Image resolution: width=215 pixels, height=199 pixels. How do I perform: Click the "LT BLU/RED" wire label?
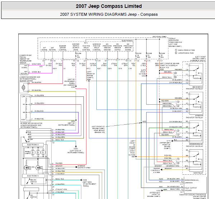click(60, 174)
